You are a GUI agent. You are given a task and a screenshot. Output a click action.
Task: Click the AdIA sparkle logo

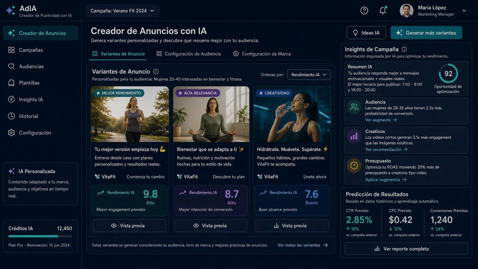[x=10, y=10]
